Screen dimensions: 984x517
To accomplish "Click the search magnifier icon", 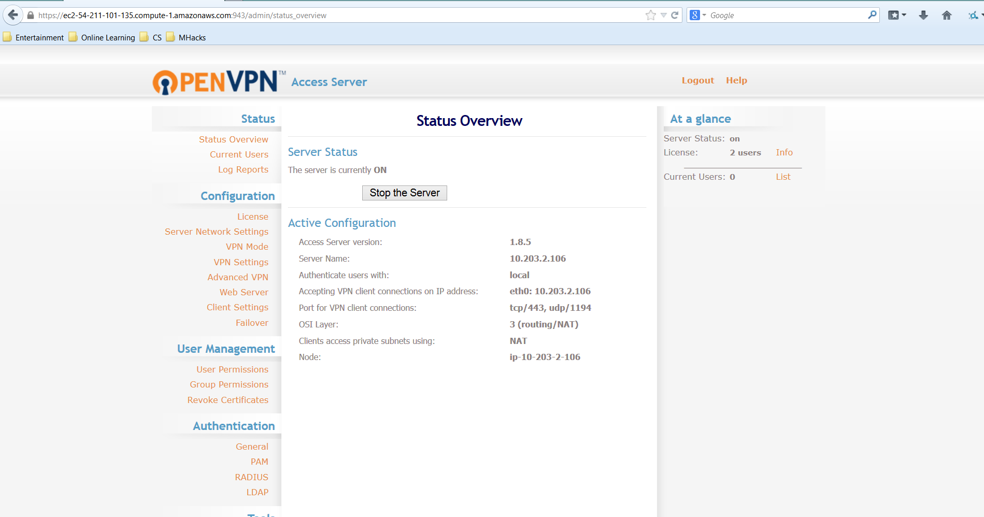I will [872, 15].
